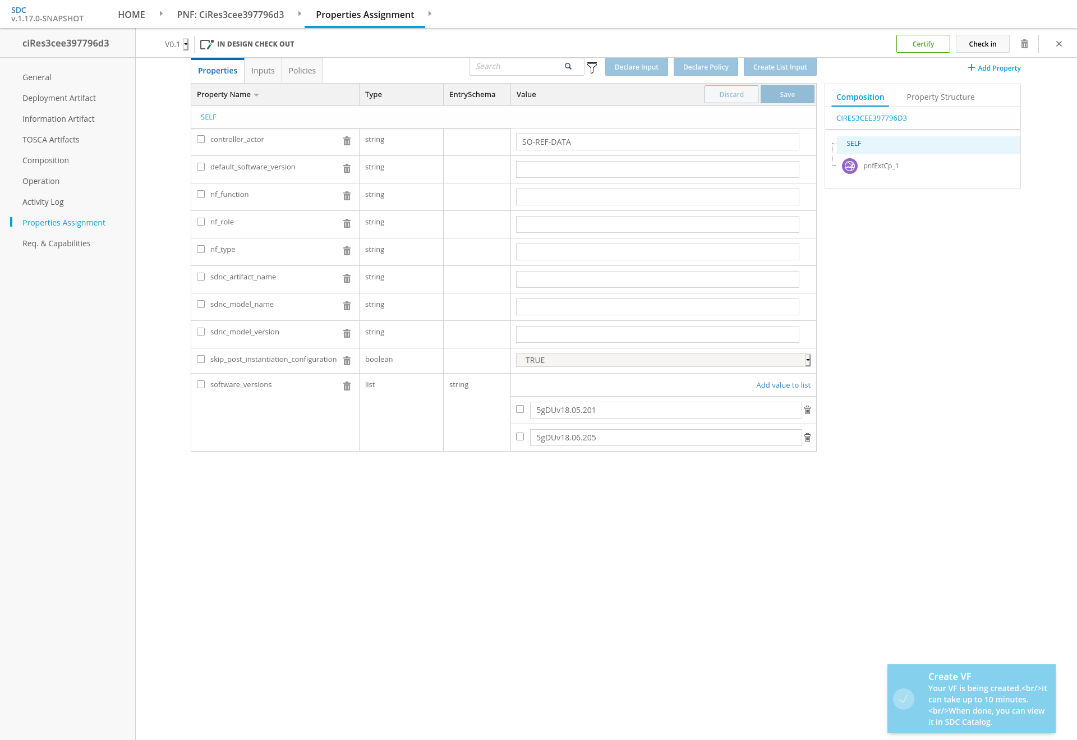Click trash icon for software_versions property

point(347,386)
